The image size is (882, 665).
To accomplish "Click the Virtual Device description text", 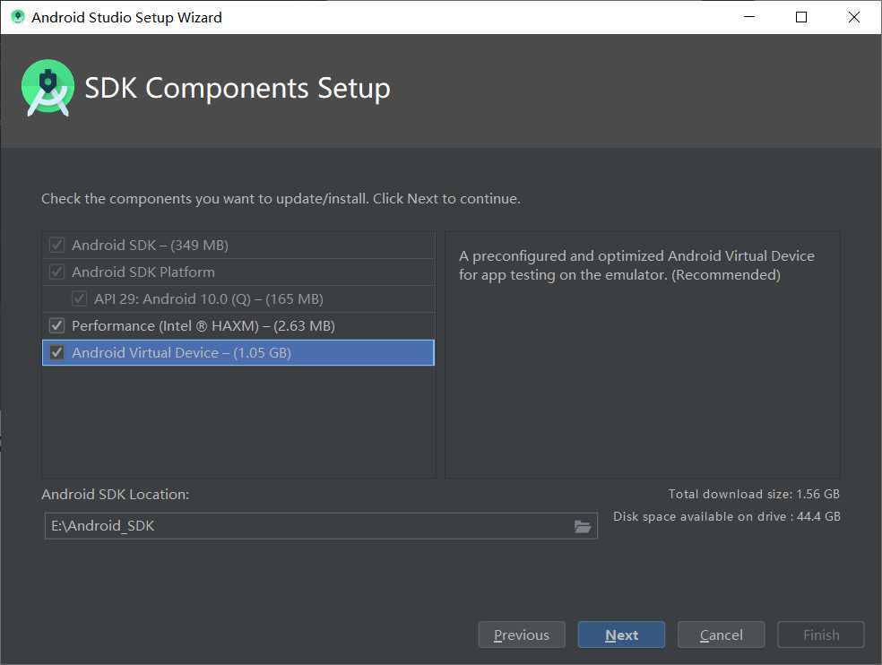I will click(x=636, y=265).
